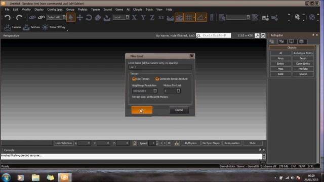Open the Terrain editor toolbar button

[13, 27]
